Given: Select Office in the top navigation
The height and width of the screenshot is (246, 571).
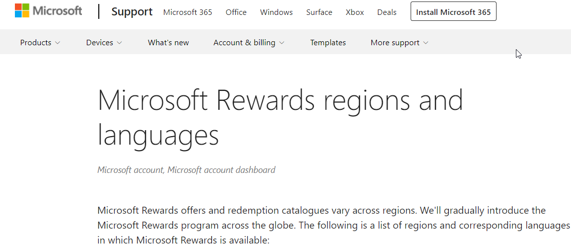Looking at the screenshot, I should 236,12.
